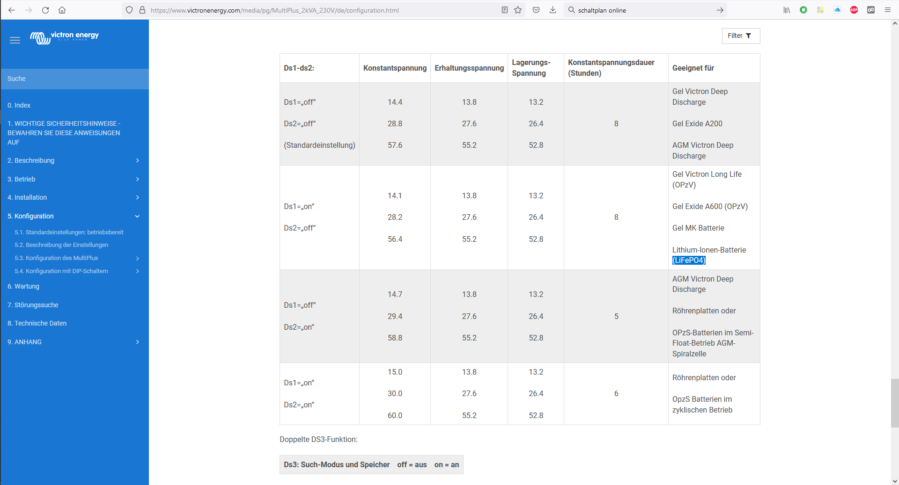This screenshot has height=485, width=899.
Task: Open the 7. Störungssuche page
Action: 33,305
